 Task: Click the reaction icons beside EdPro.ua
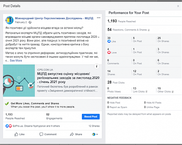point(9,126)
